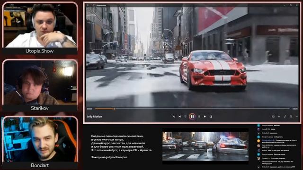Click the Bondart name label
The width and height of the screenshot is (303, 170).
(40, 165)
